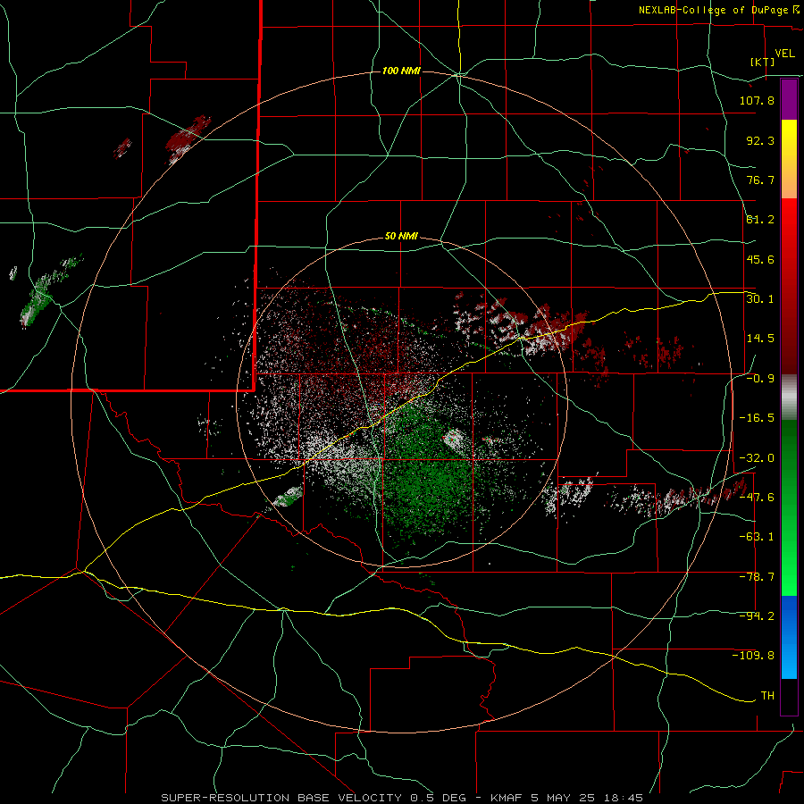Pick the green segment of the color bar

[789, 507]
